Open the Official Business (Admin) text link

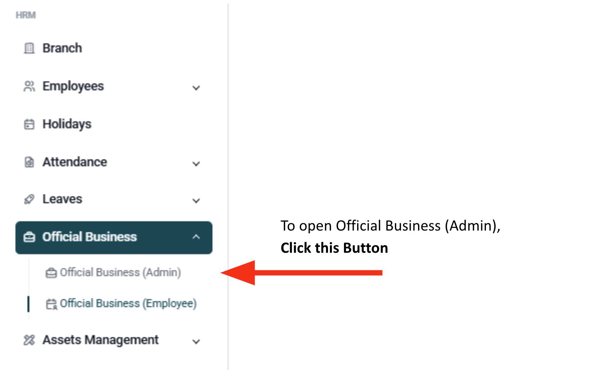120,273
